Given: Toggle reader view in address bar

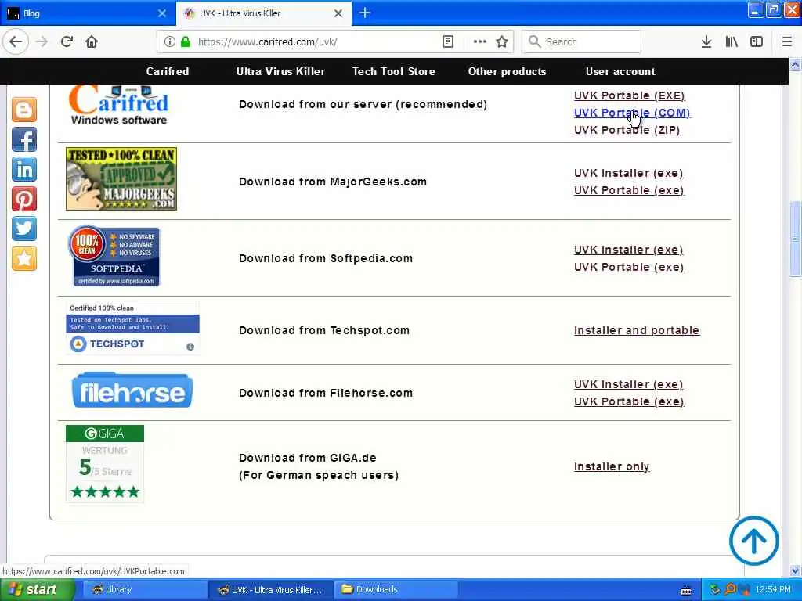Looking at the screenshot, I should [448, 42].
